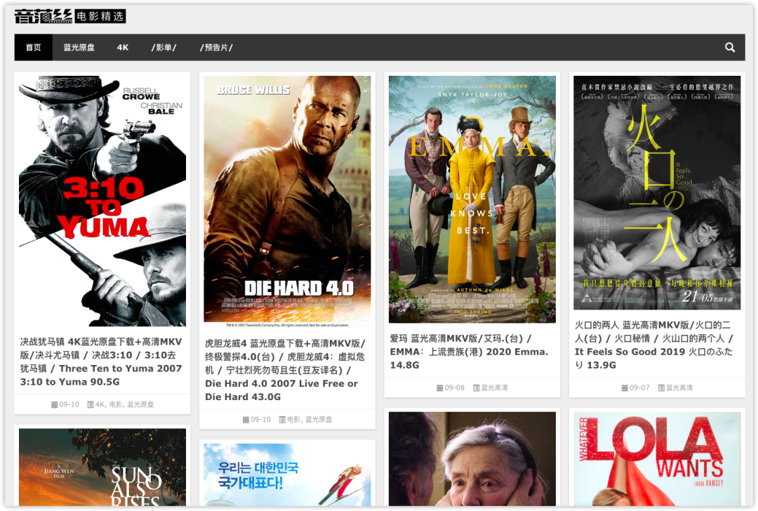Click the calendar icon beside 09-07

click(625, 387)
